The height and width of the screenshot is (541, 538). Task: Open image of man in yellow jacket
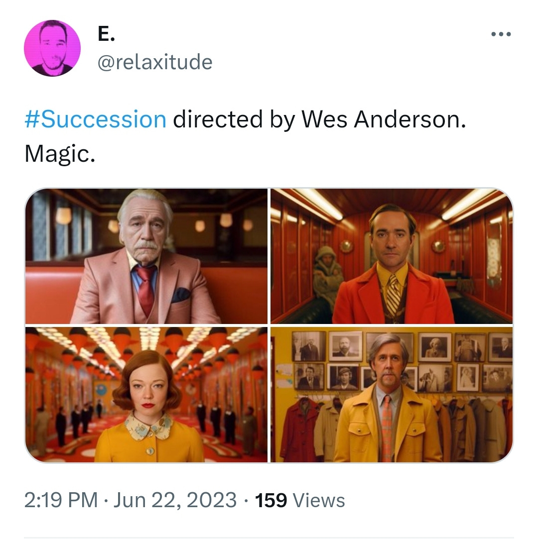click(392, 395)
